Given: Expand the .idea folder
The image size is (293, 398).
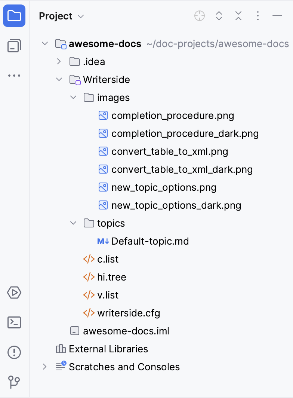Looking at the screenshot, I should tap(59, 61).
